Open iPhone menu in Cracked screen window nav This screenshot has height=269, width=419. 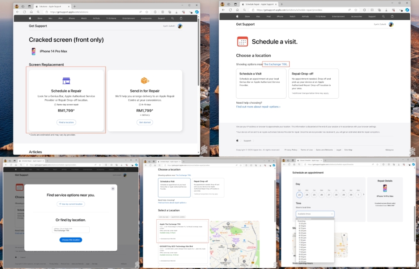pos(72,18)
